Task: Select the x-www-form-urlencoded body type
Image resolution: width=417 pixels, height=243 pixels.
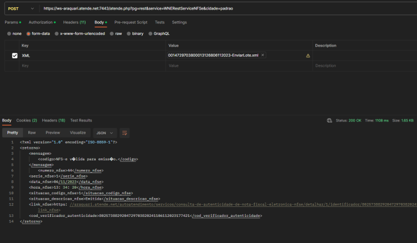Action: point(80,34)
